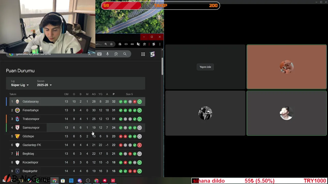The width and height of the screenshot is (328, 184).
Task: Click the Göztepe team logo
Action: [x=17, y=136]
